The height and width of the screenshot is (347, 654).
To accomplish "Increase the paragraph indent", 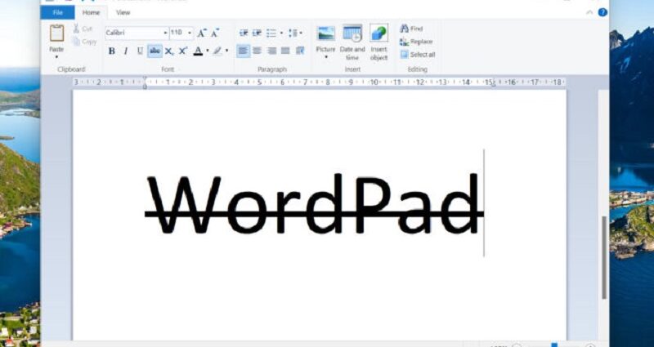I will click(257, 33).
